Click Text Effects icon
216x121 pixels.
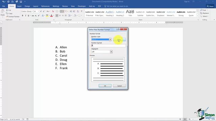[43, 16]
